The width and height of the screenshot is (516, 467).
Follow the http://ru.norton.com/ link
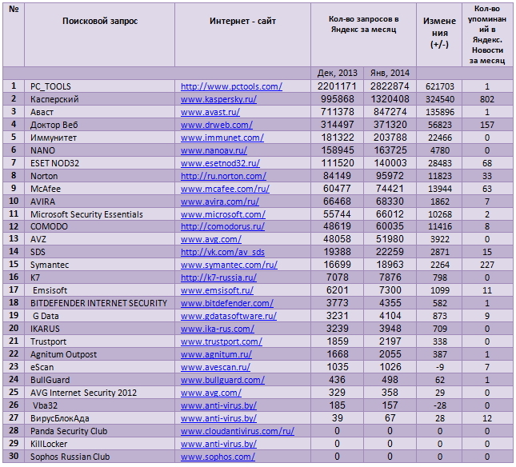pos(223,176)
